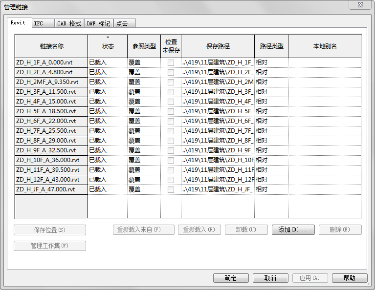Toggle 位置未保存 checkbox for ZD_H_1F_A_0.000.rvt
375x290 pixels.
click(x=171, y=62)
